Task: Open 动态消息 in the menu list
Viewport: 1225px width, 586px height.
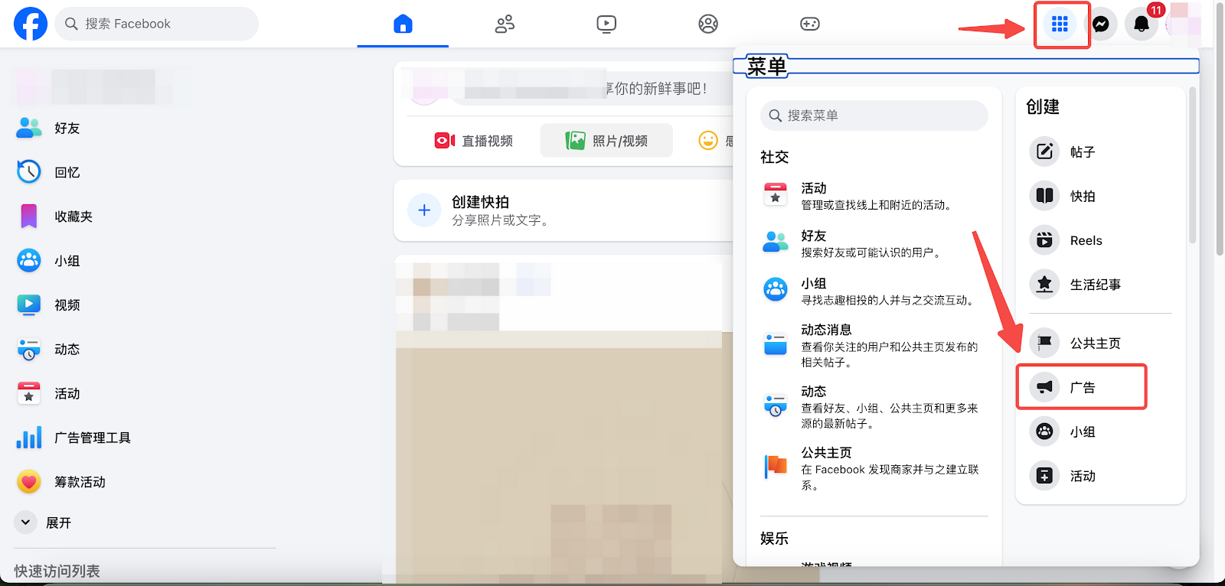Action: pyautogui.click(x=874, y=345)
